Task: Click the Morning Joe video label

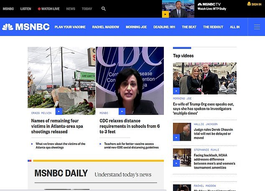Action: (x=182, y=98)
